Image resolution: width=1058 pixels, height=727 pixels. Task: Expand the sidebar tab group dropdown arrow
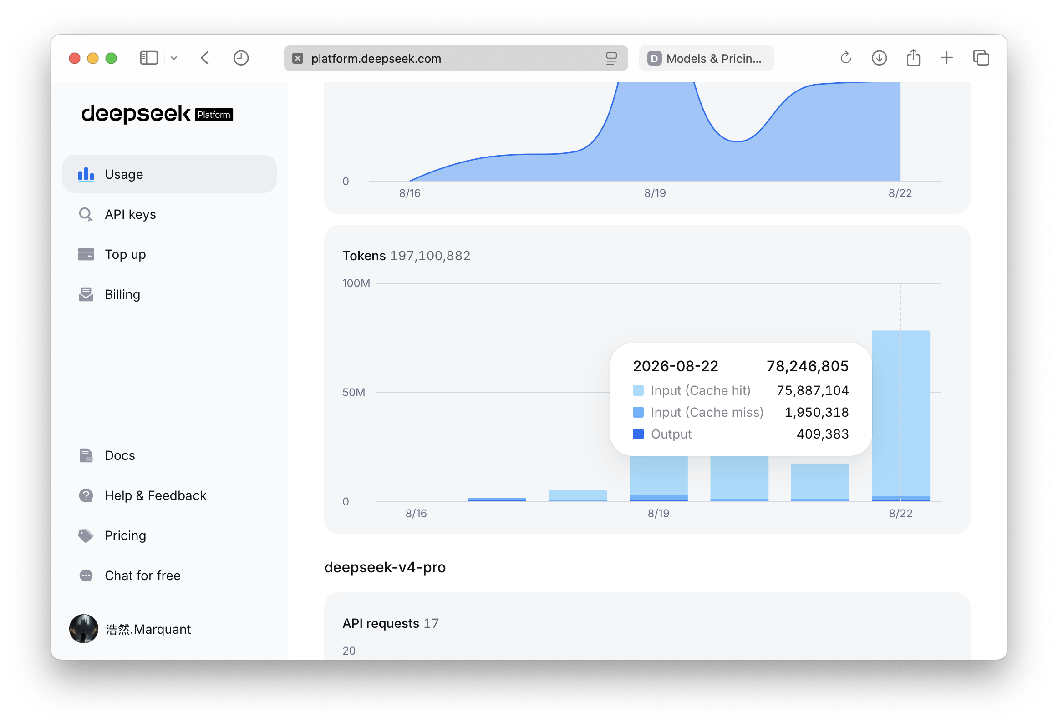[173, 58]
